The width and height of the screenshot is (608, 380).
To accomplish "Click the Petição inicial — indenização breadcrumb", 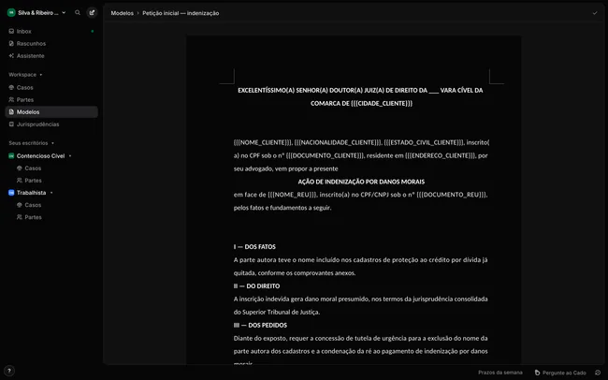I will (181, 13).
